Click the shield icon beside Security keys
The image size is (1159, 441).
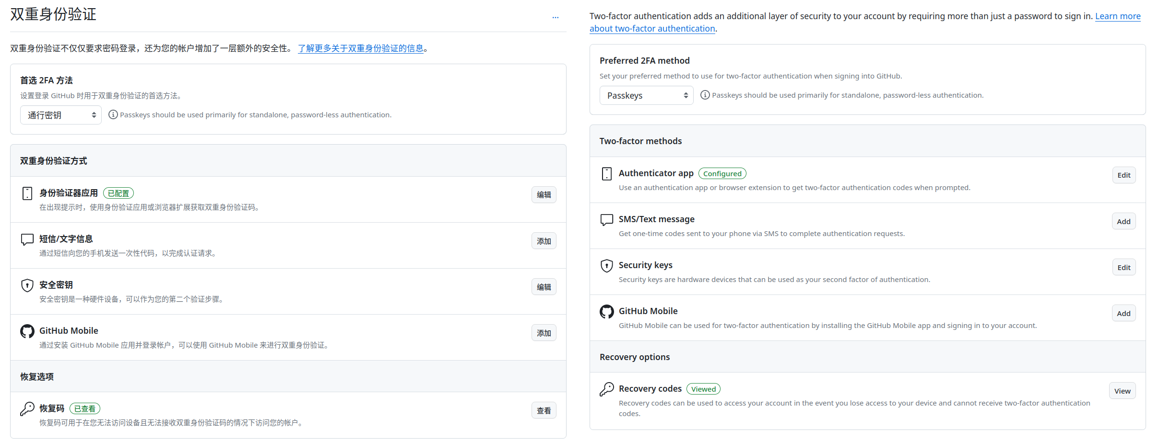click(607, 266)
